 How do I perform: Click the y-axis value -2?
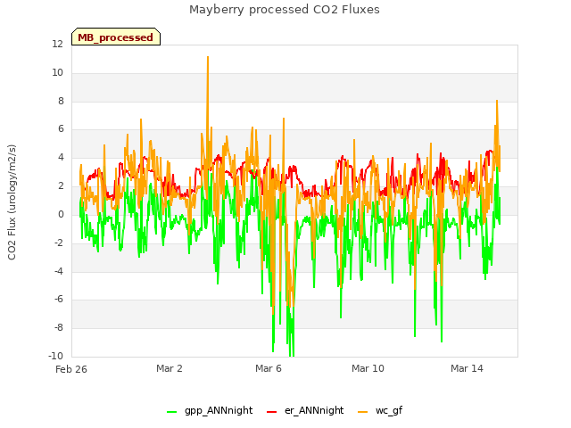pos(59,243)
